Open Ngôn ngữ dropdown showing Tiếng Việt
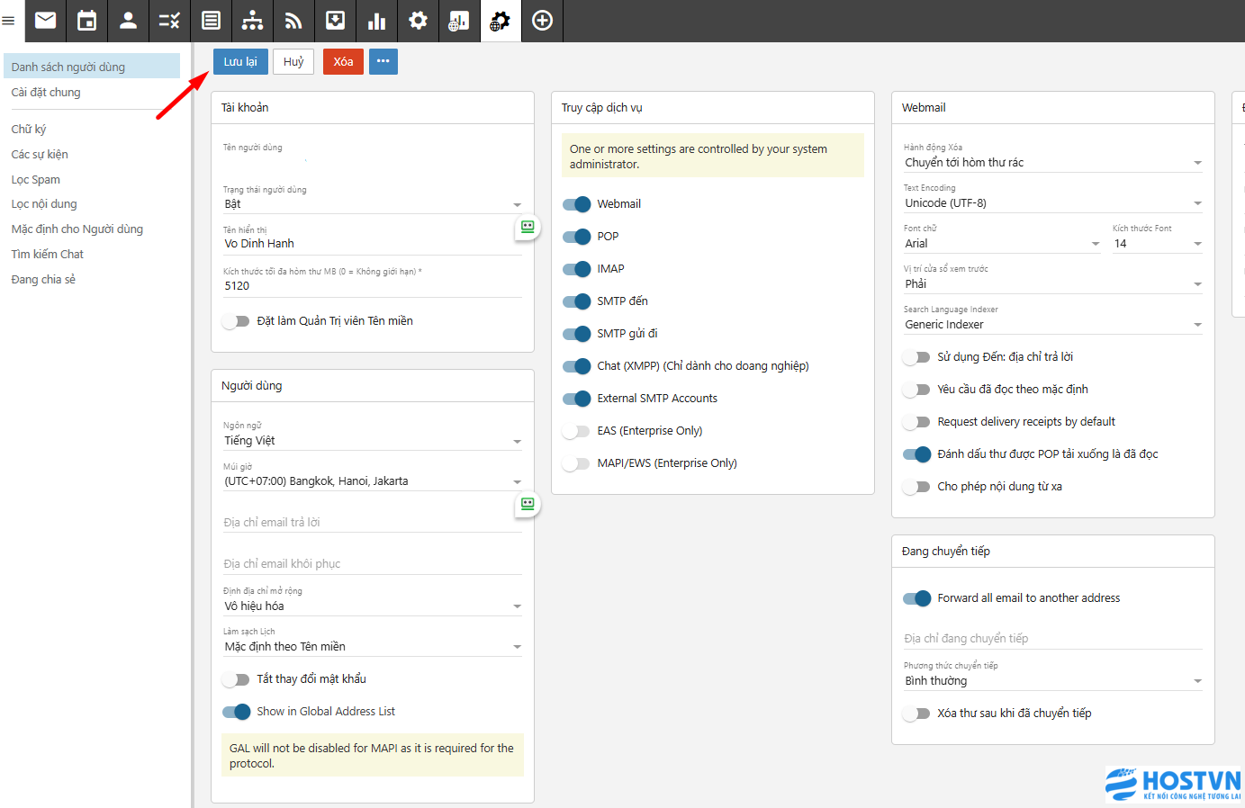This screenshot has width=1245, height=808. [x=373, y=441]
